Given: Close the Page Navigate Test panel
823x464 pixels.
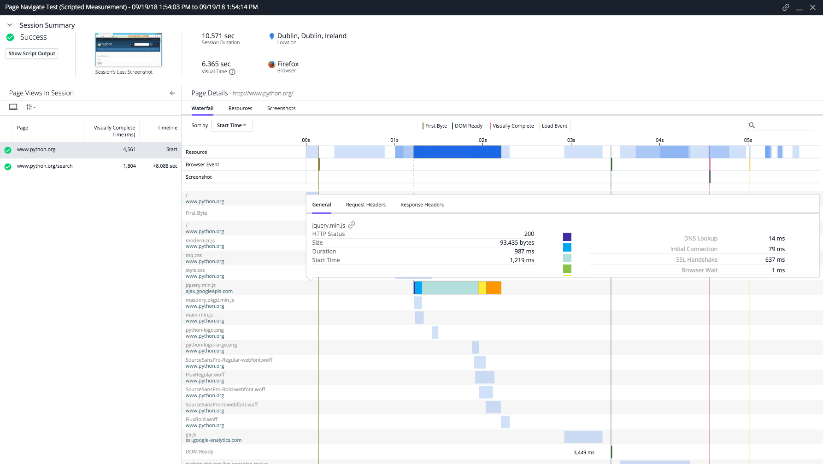Looking at the screenshot, I should (x=813, y=7).
